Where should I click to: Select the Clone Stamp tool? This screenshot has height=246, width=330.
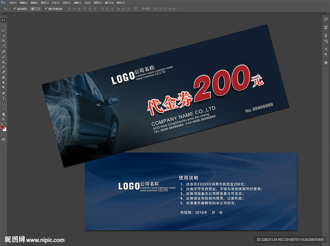(4, 62)
